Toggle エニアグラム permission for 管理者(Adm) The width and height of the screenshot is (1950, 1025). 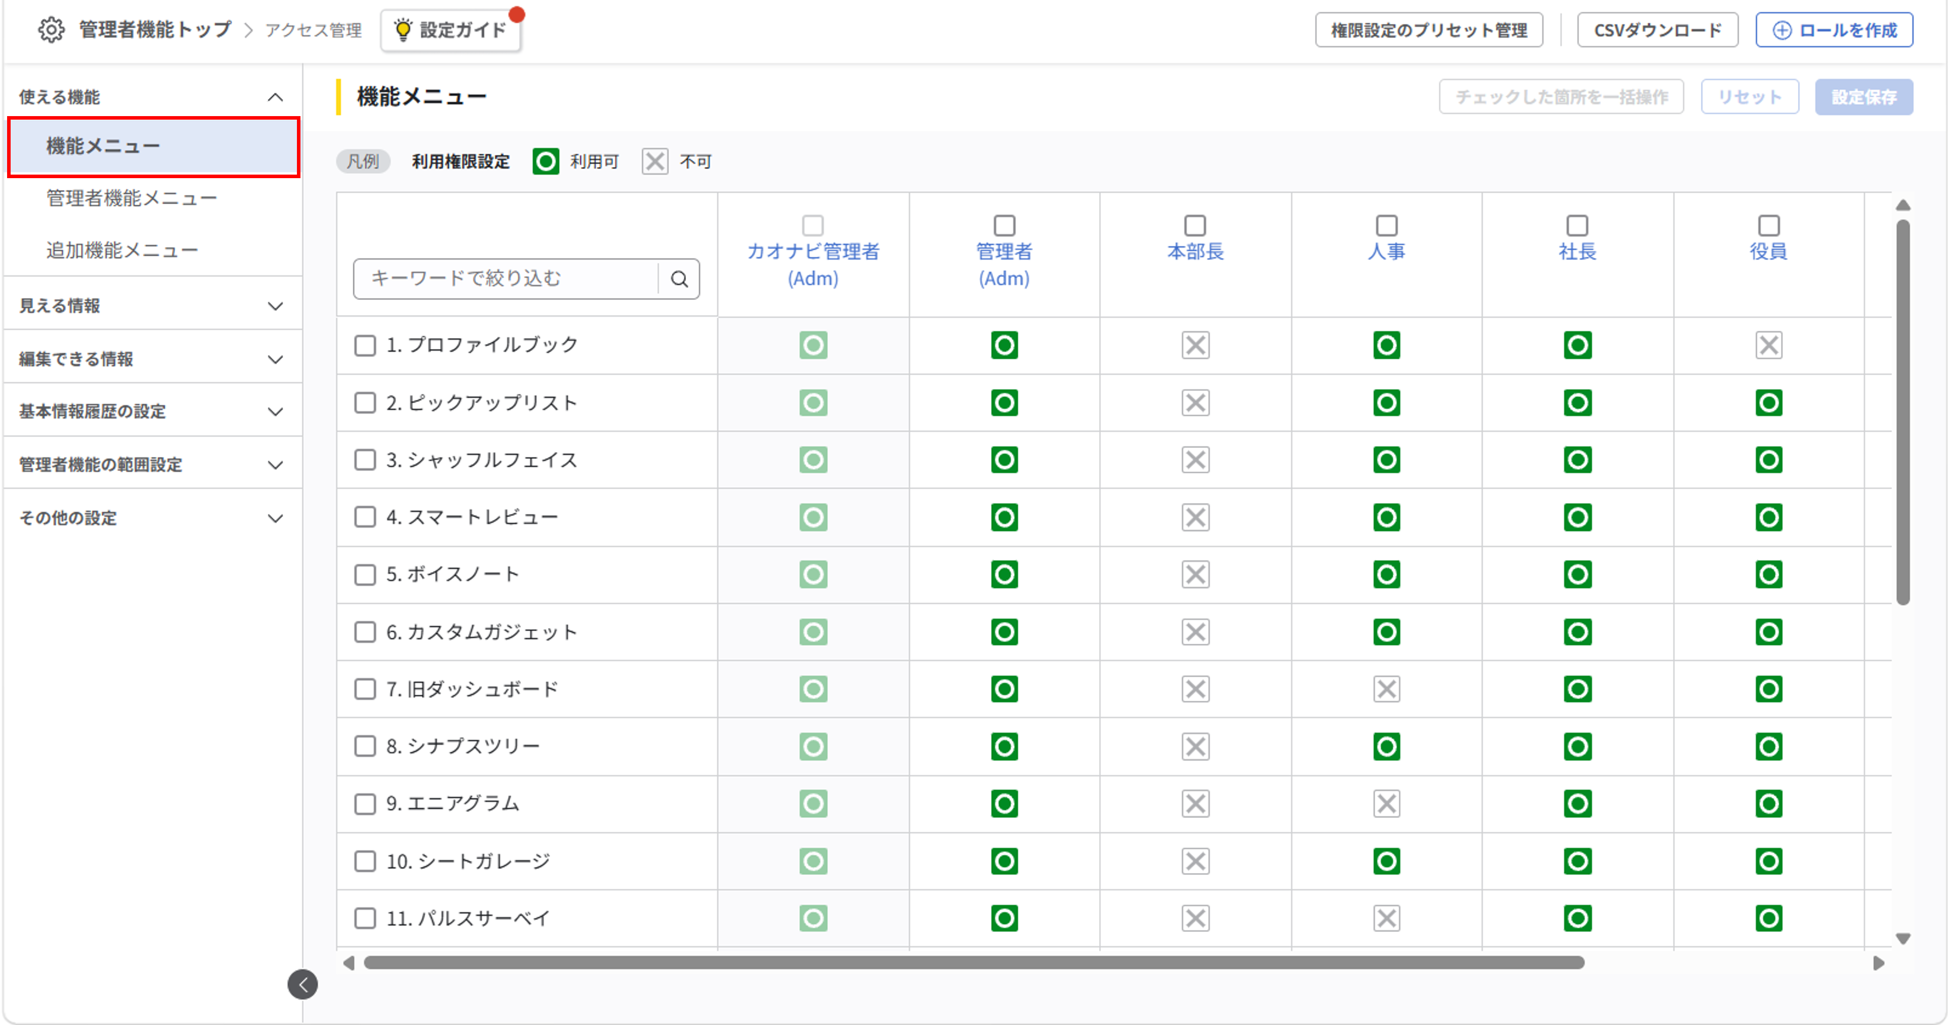[1004, 803]
